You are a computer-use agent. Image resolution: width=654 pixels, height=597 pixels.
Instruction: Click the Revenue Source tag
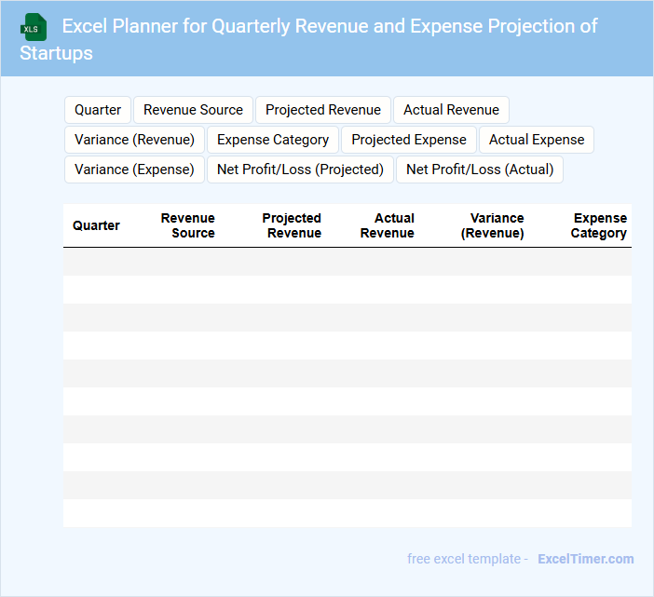[193, 110]
